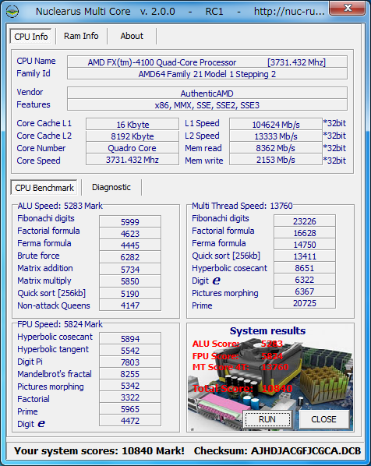Click Multi Thread Ferma formula score 14750

pos(305,245)
